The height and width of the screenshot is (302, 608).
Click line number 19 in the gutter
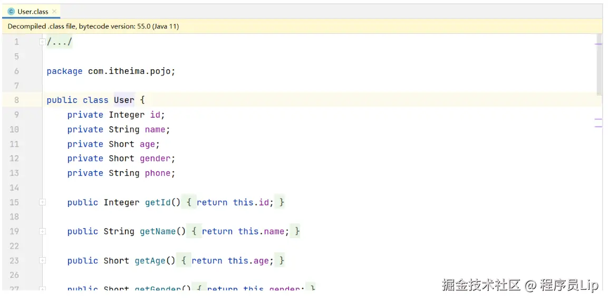coord(14,231)
